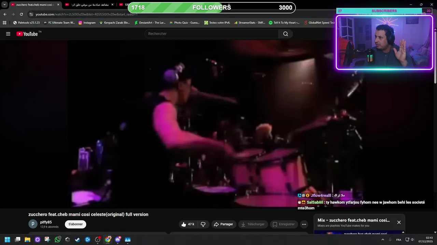Image resolution: width=437 pixels, height=245 pixels.
Task: Close the zucchero feat.cheb mami tab
Action: point(58,5)
